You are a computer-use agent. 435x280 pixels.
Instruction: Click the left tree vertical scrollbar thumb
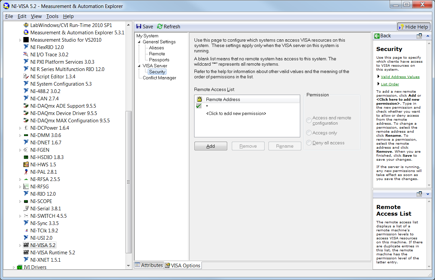pos(128,182)
